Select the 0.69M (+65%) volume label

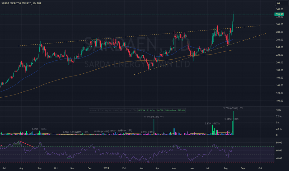tap(148, 132)
